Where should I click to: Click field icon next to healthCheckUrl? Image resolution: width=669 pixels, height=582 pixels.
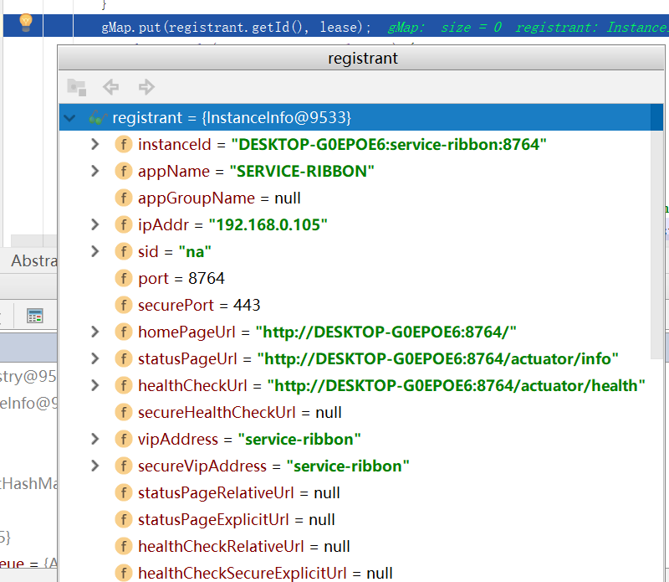pos(123,385)
